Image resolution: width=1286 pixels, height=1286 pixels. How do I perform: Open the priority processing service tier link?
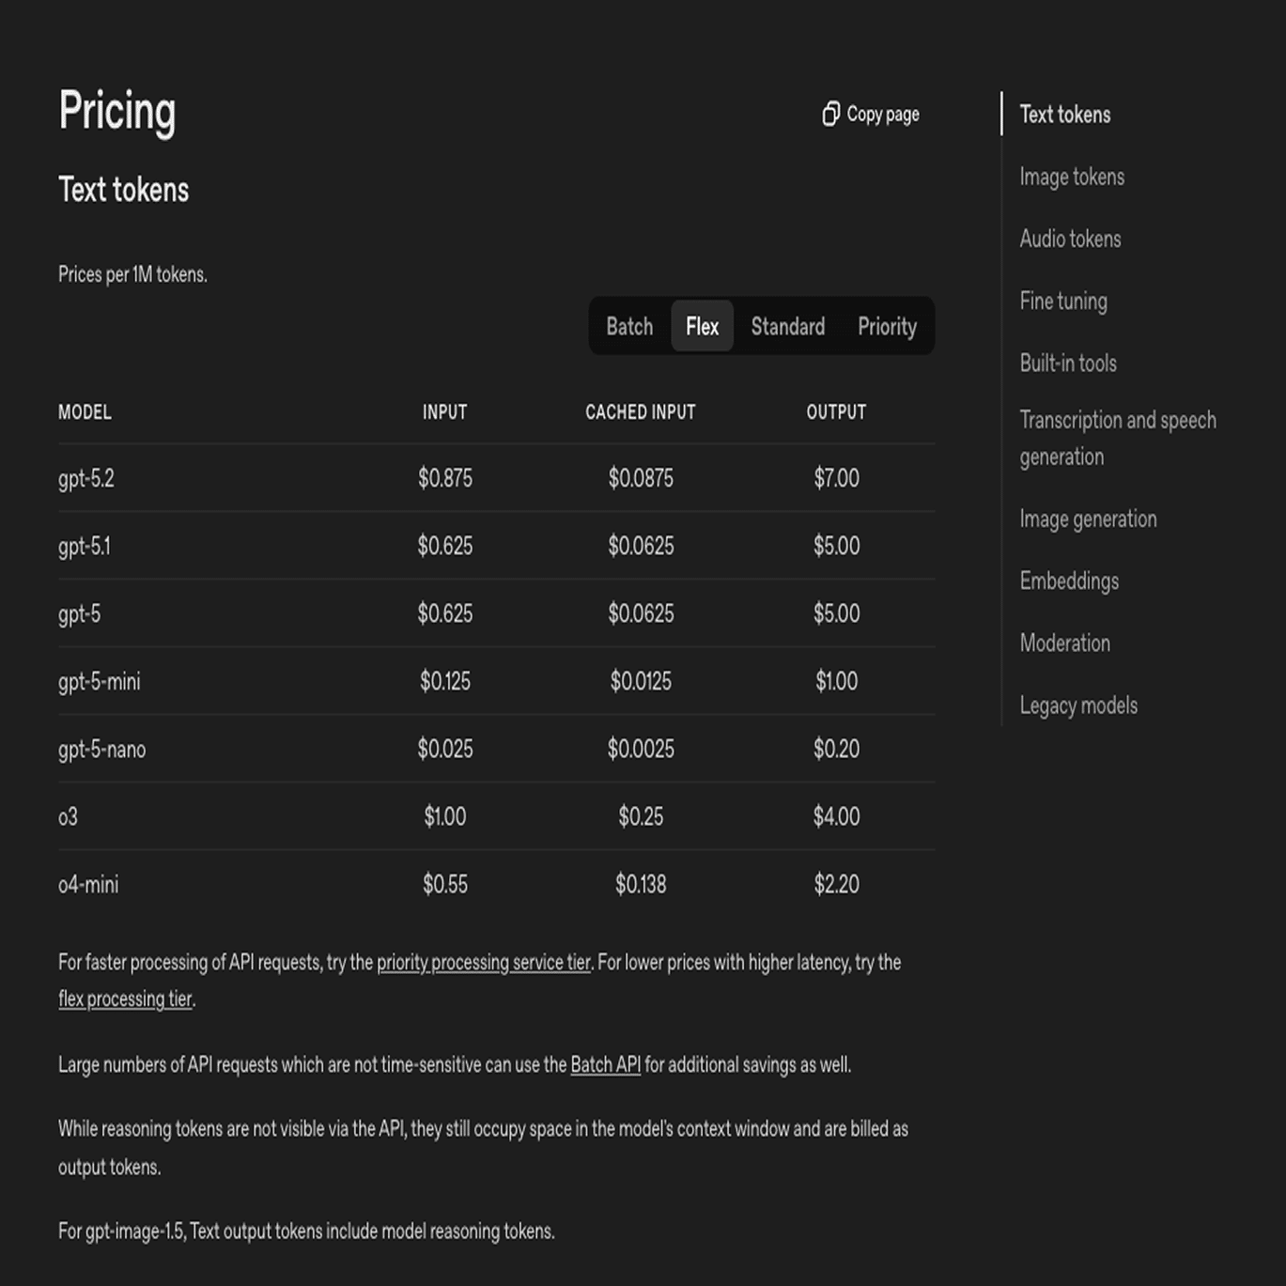click(x=483, y=963)
